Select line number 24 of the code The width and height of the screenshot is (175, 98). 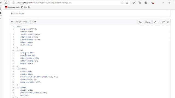tap(13, 87)
